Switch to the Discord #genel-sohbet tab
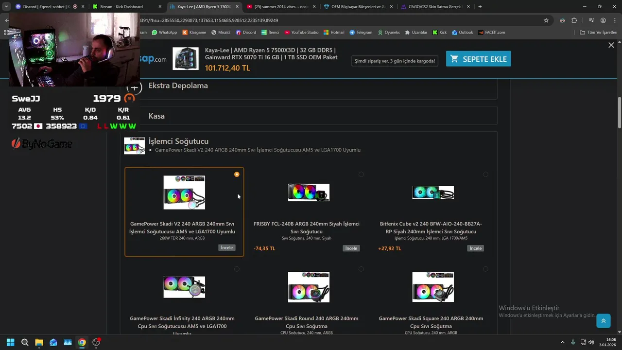The width and height of the screenshot is (622, 350). click(47, 7)
